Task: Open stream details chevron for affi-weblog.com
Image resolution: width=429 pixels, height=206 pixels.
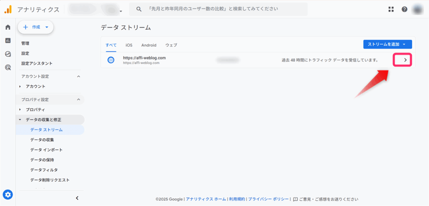Action: point(406,60)
